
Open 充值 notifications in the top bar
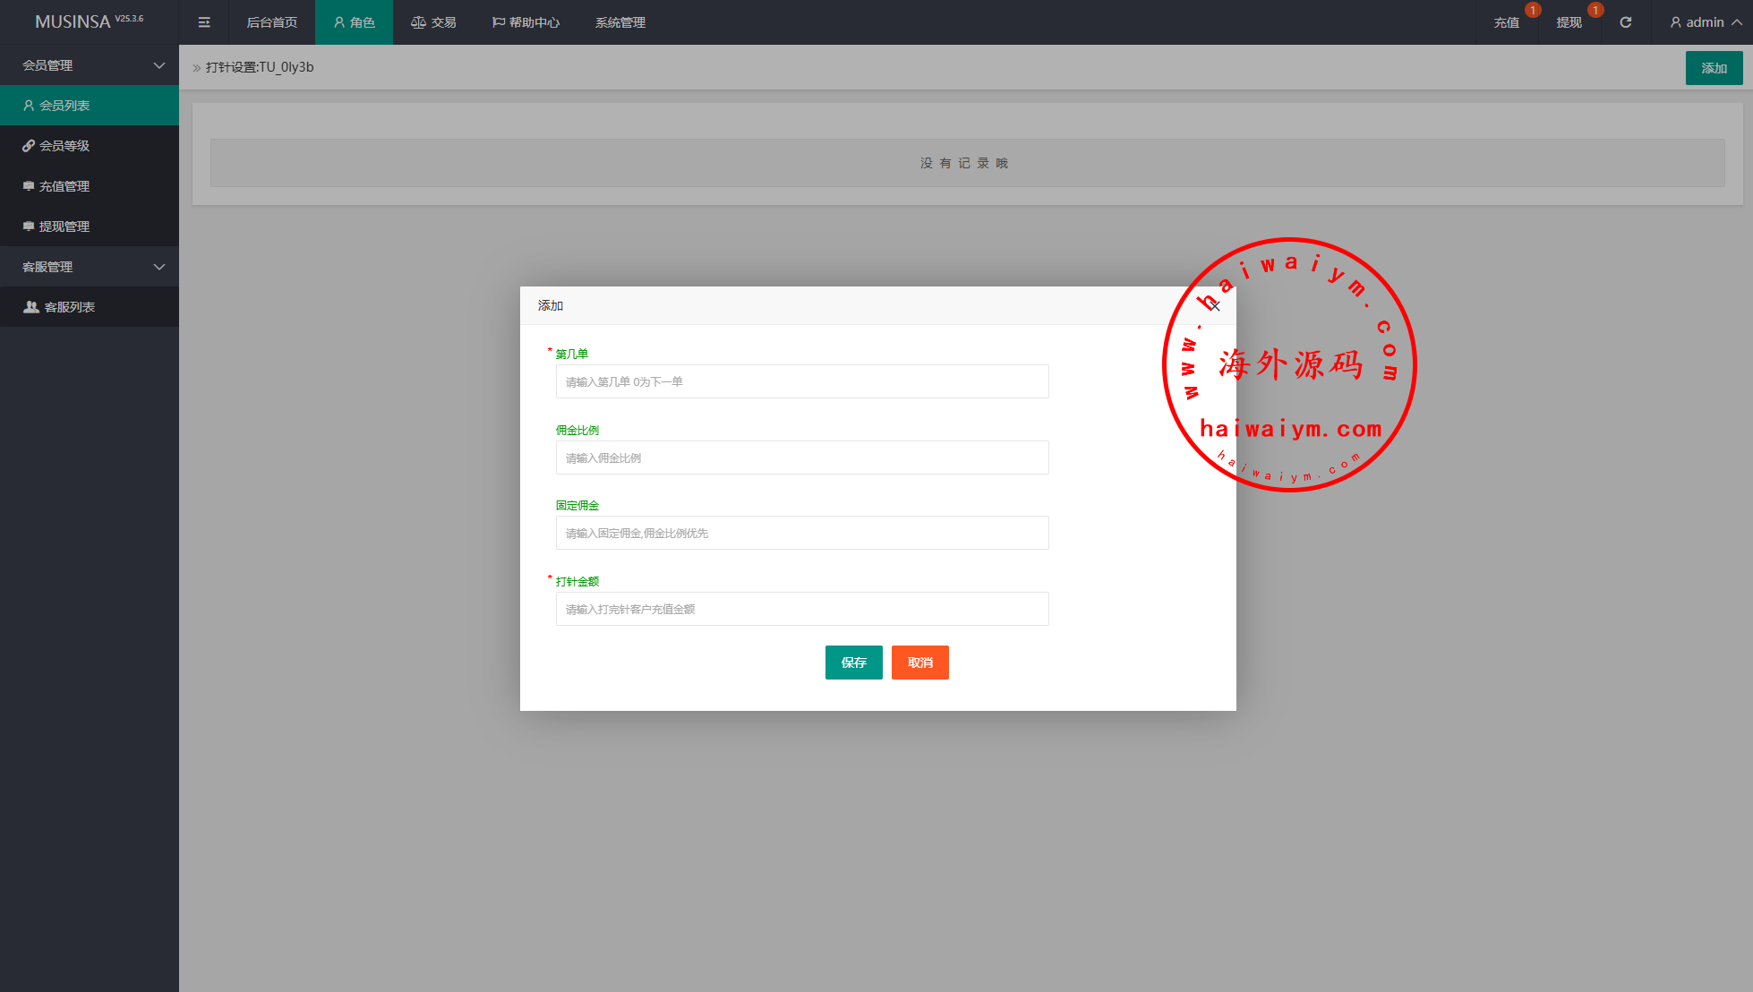pyautogui.click(x=1507, y=22)
